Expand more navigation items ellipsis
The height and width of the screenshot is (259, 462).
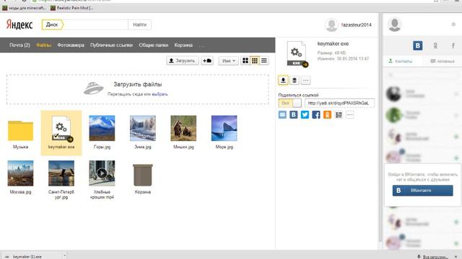(201, 45)
